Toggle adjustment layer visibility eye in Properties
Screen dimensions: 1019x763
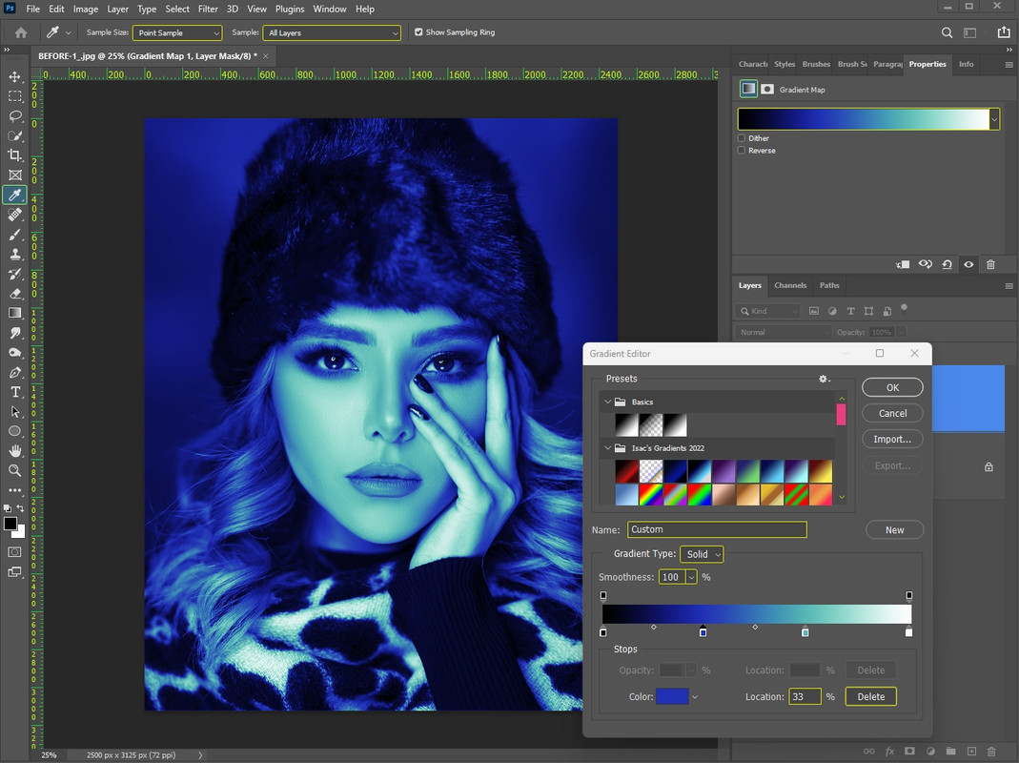tap(968, 265)
